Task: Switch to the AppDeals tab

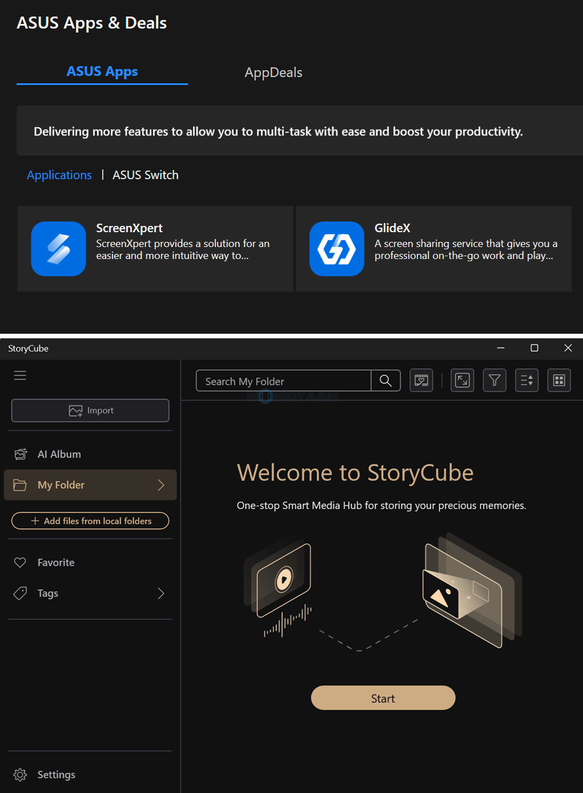Action: (x=274, y=72)
